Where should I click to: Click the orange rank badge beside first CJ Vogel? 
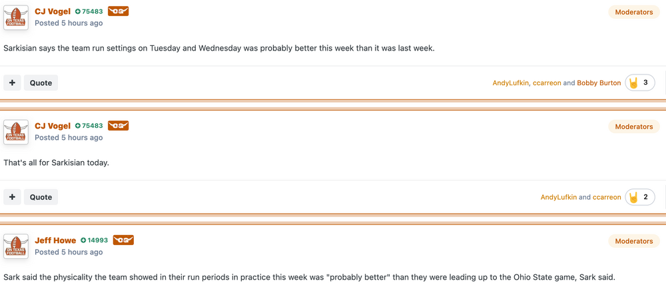coord(118,12)
